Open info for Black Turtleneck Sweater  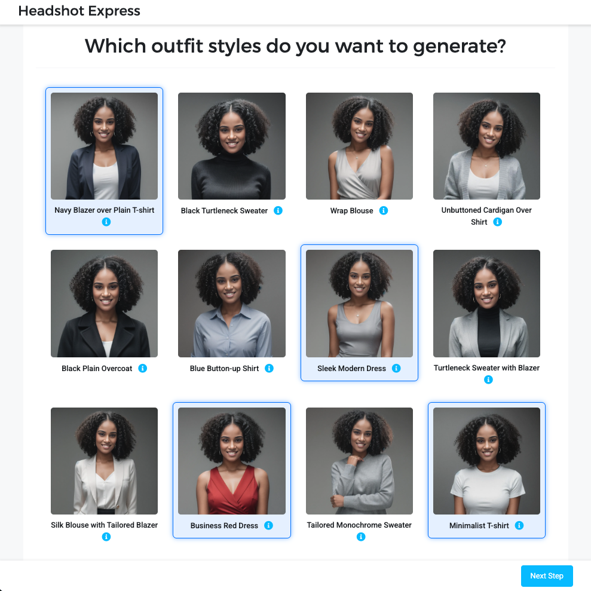tap(278, 211)
